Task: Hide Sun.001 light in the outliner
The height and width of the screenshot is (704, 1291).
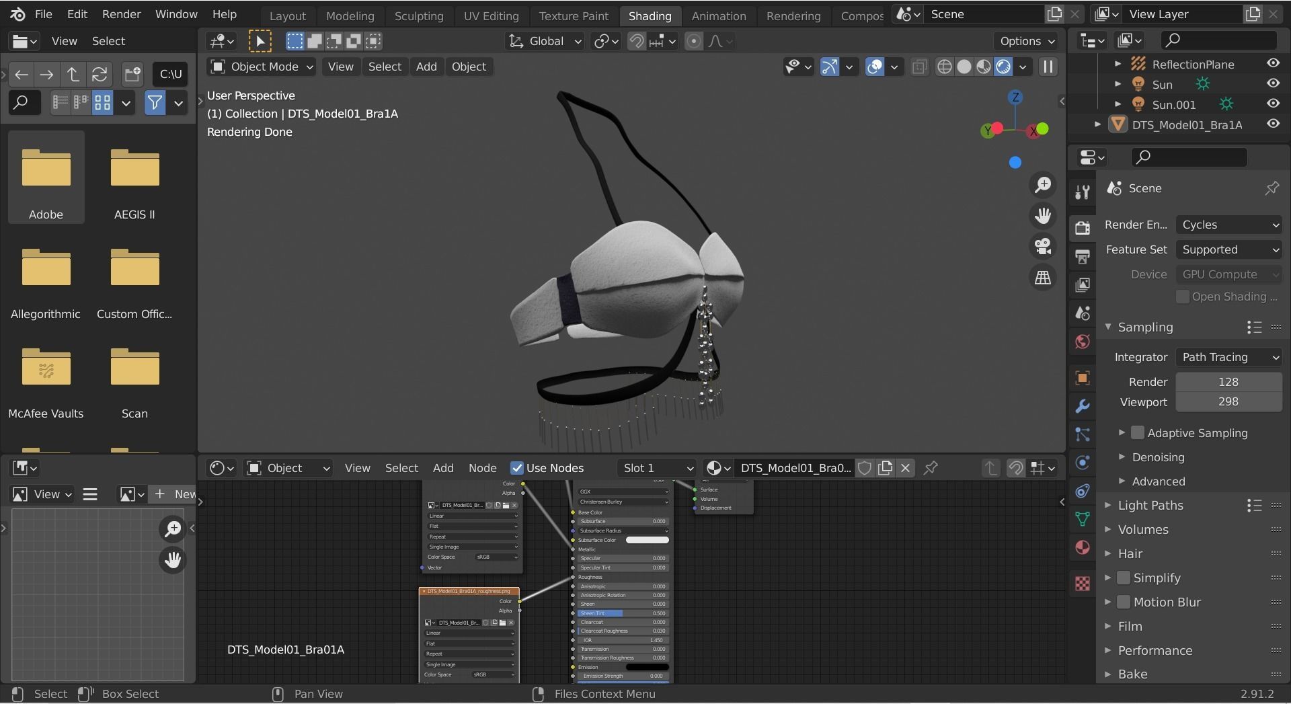Action: [x=1273, y=104]
